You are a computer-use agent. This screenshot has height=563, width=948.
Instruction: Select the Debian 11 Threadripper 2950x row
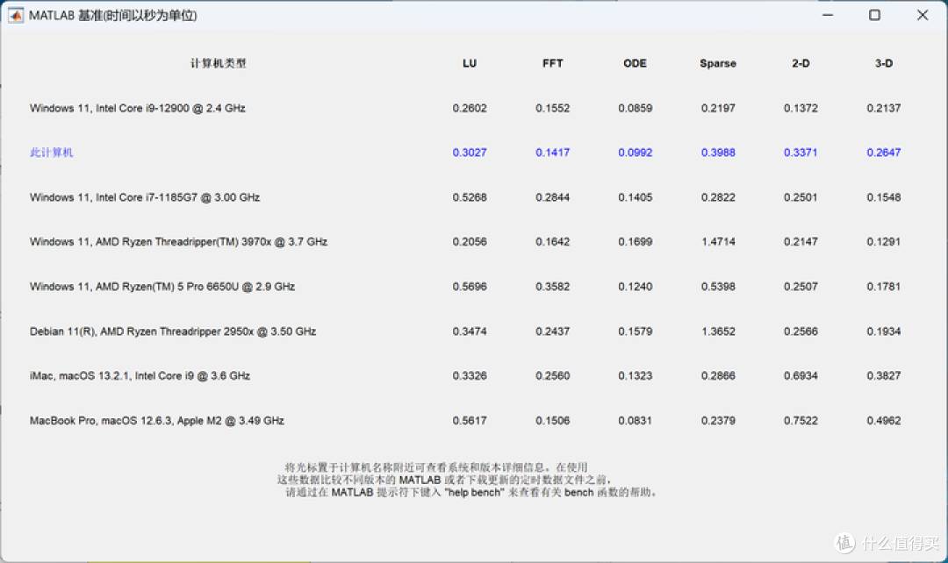coord(172,331)
